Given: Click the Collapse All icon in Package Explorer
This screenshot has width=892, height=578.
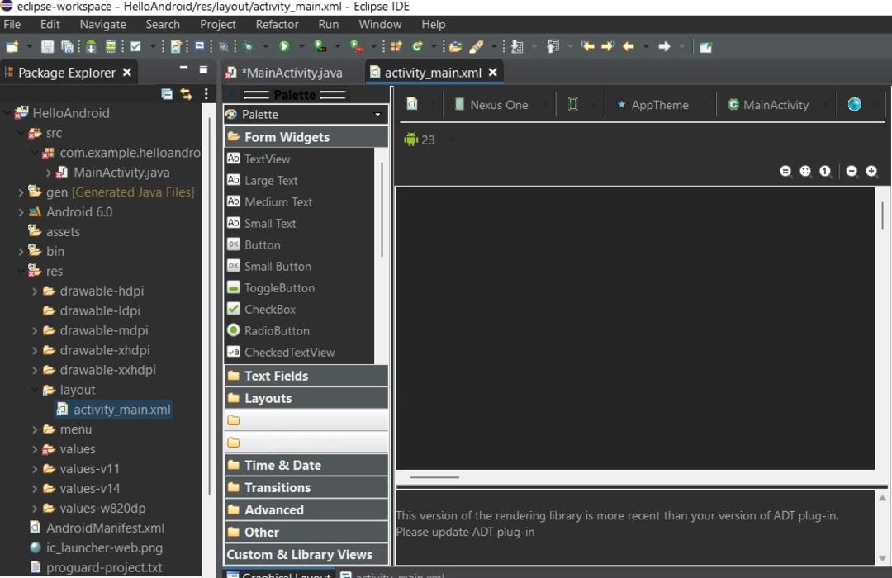Looking at the screenshot, I should (x=167, y=94).
